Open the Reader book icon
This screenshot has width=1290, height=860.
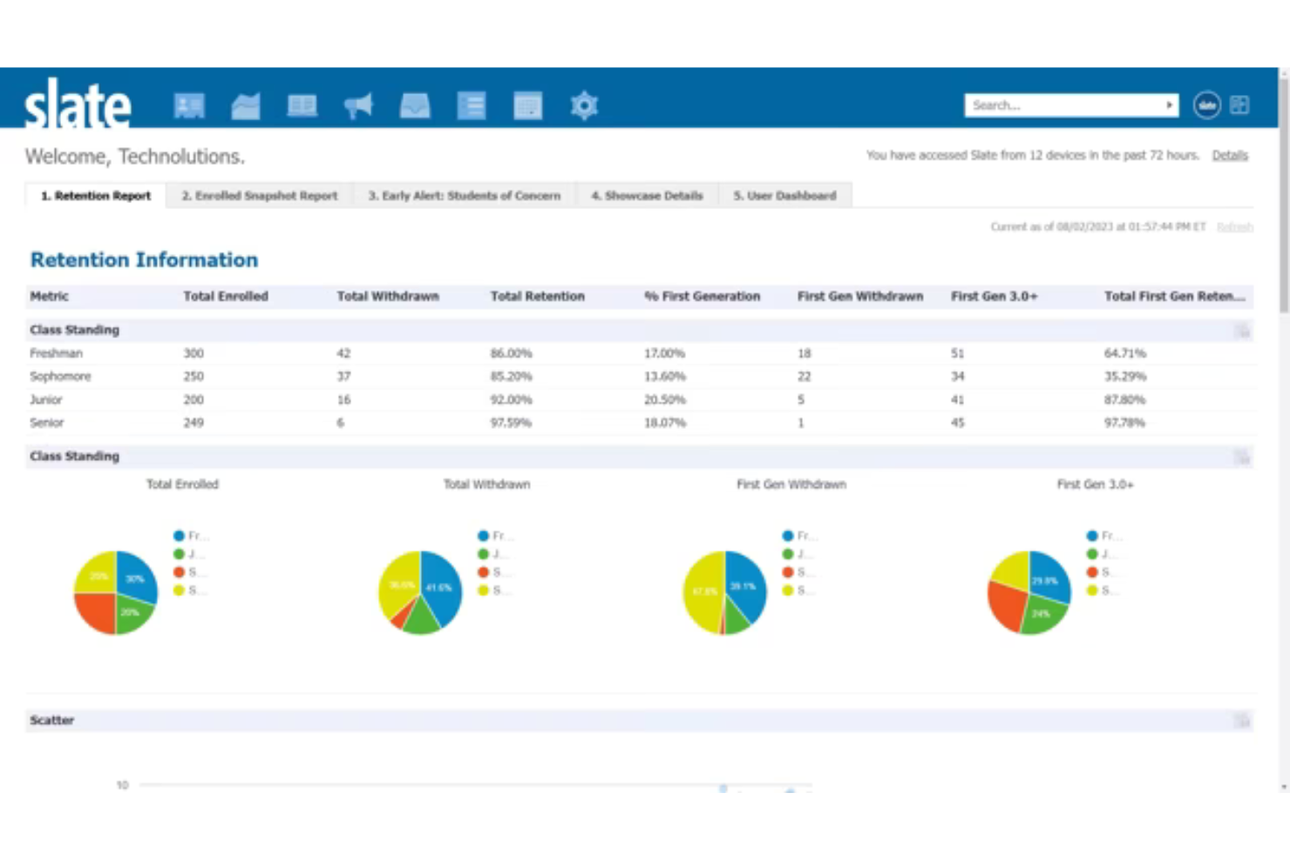(302, 105)
